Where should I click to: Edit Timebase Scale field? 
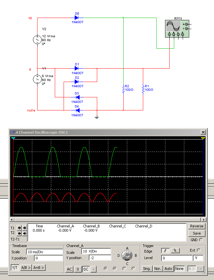point(45,252)
